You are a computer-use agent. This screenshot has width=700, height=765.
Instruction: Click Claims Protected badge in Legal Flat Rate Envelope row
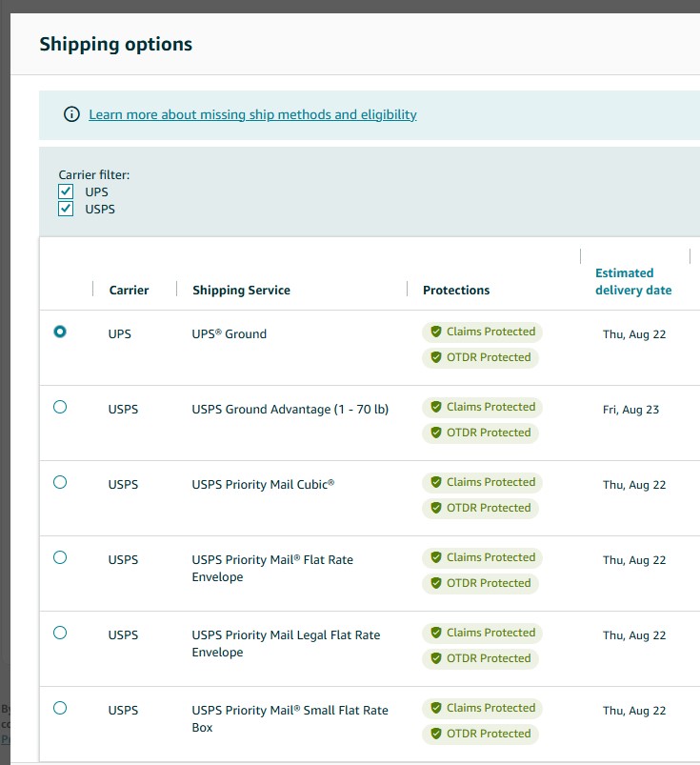pos(483,633)
